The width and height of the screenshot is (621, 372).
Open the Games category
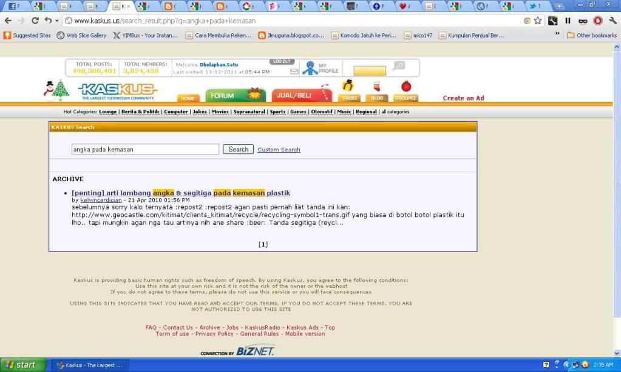[x=298, y=112]
